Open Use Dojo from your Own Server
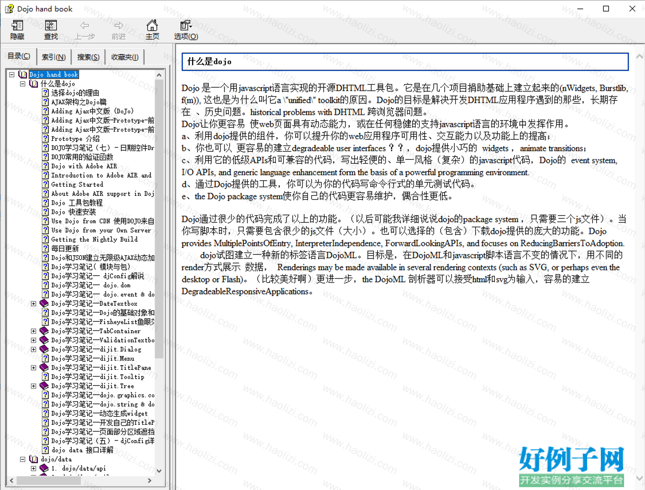The width and height of the screenshot is (645, 490). point(101,230)
